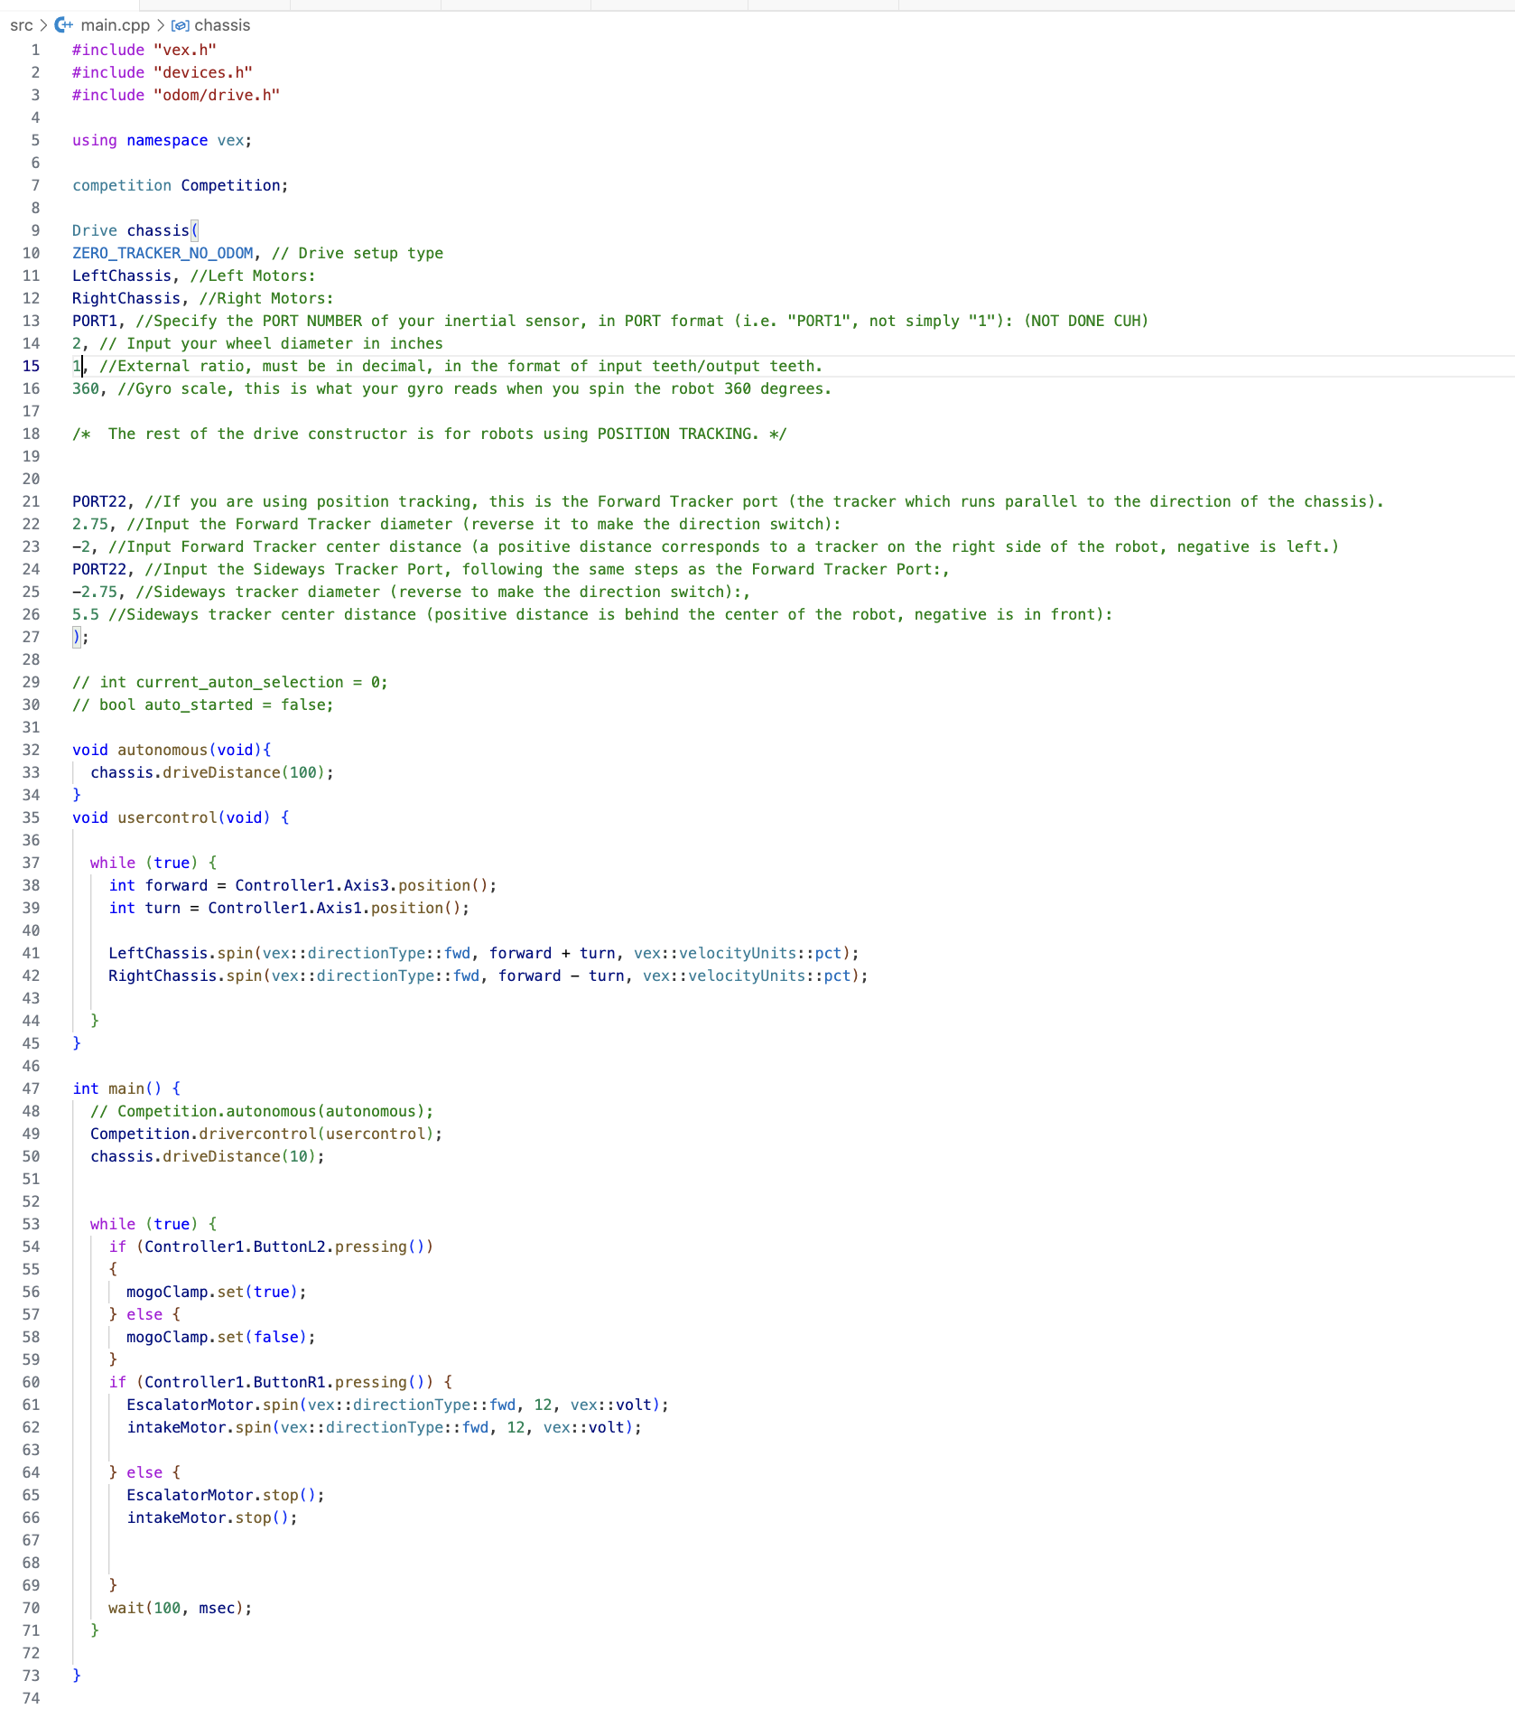This screenshot has width=1515, height=1718.
Task: Place cursor on "vex.h" include string
Action: pyautogui.click(x=185, y=50)
